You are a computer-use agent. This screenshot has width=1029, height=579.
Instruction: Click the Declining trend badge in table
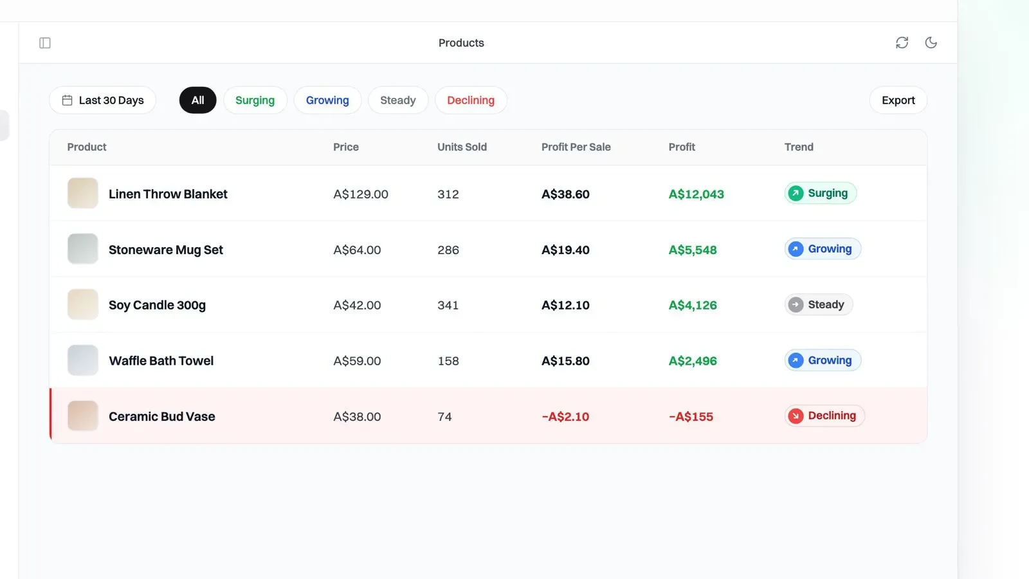(x=824, y=416)
